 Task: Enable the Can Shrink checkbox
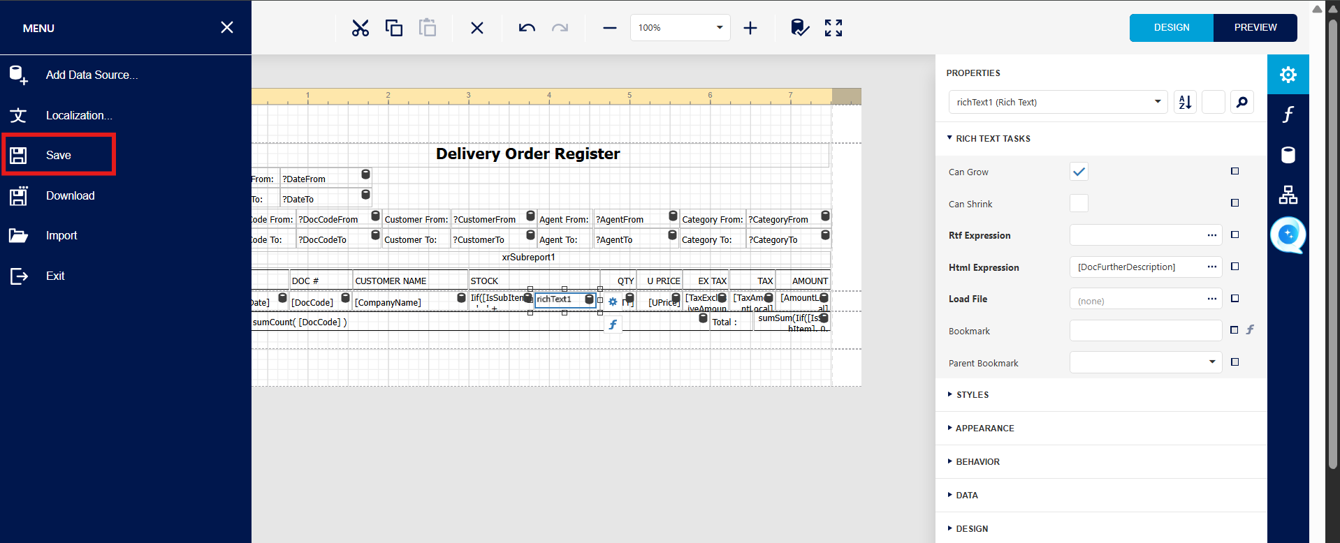click(1079, 204)
